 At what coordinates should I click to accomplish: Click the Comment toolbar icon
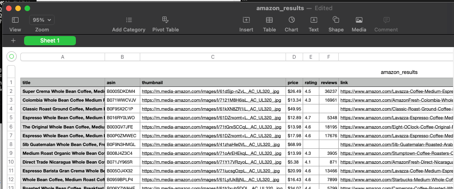pos(386,20)
